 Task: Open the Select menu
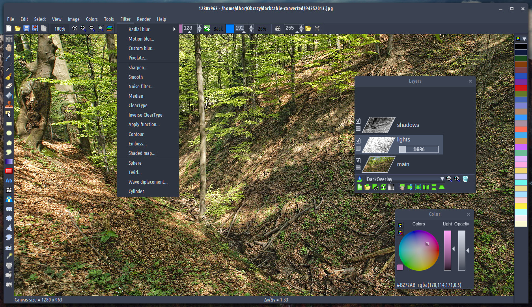tap(40, 19)
